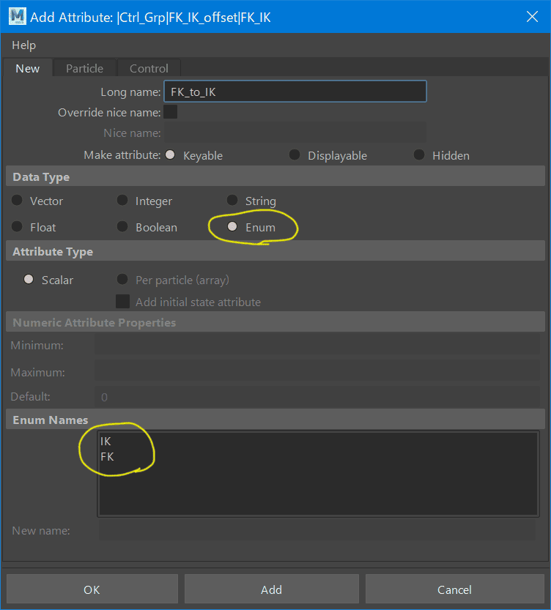
Task: Switch to the New tab
Action: click(x=28, y=69)
